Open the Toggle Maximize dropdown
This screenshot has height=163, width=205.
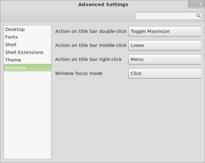click(x=165, y=31)
